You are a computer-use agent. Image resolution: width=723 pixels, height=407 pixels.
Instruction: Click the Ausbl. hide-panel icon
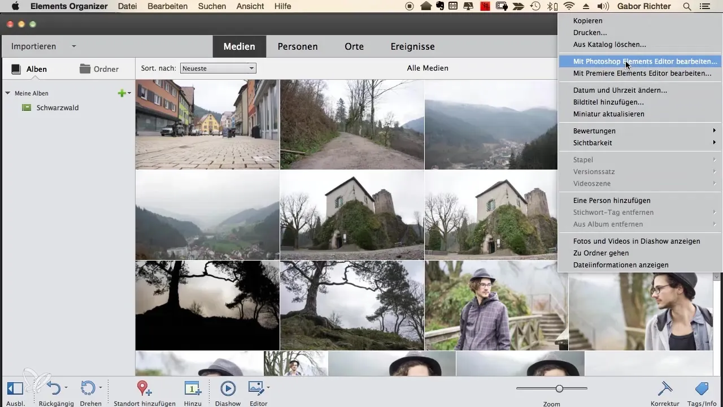[15, 388]
